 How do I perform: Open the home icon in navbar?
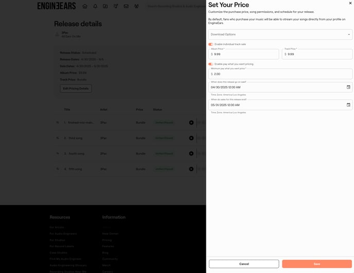pos(85,6)
